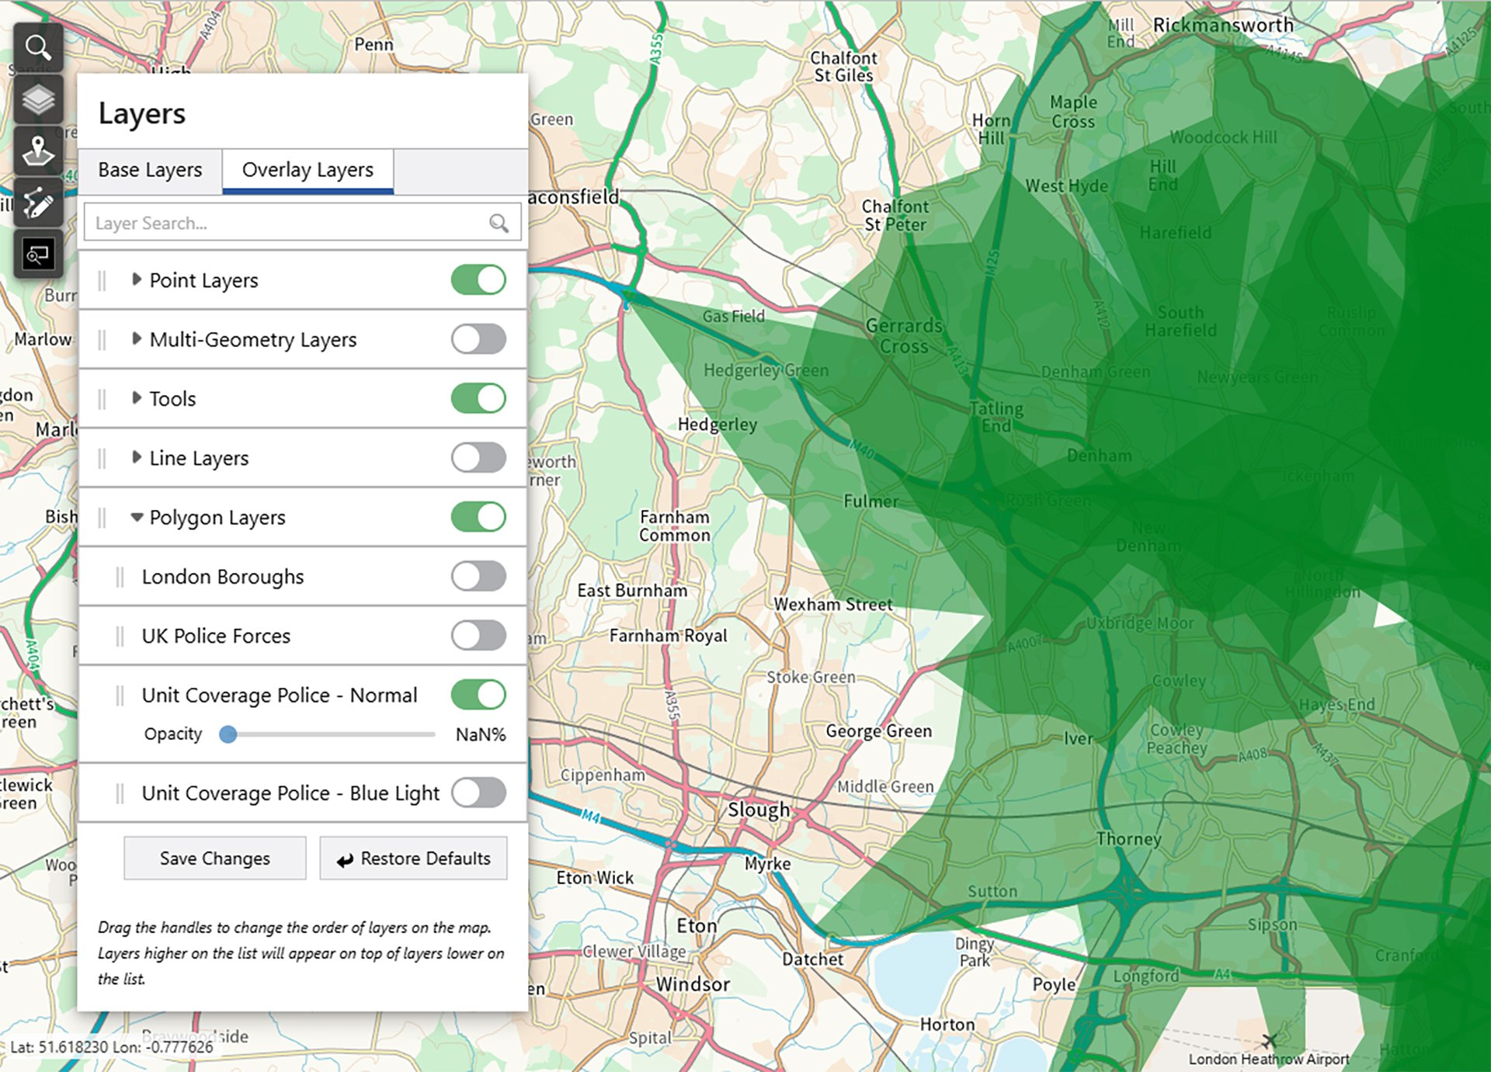
Task: Disable Polygon Layers toggle
Action: tap(478, 517)
